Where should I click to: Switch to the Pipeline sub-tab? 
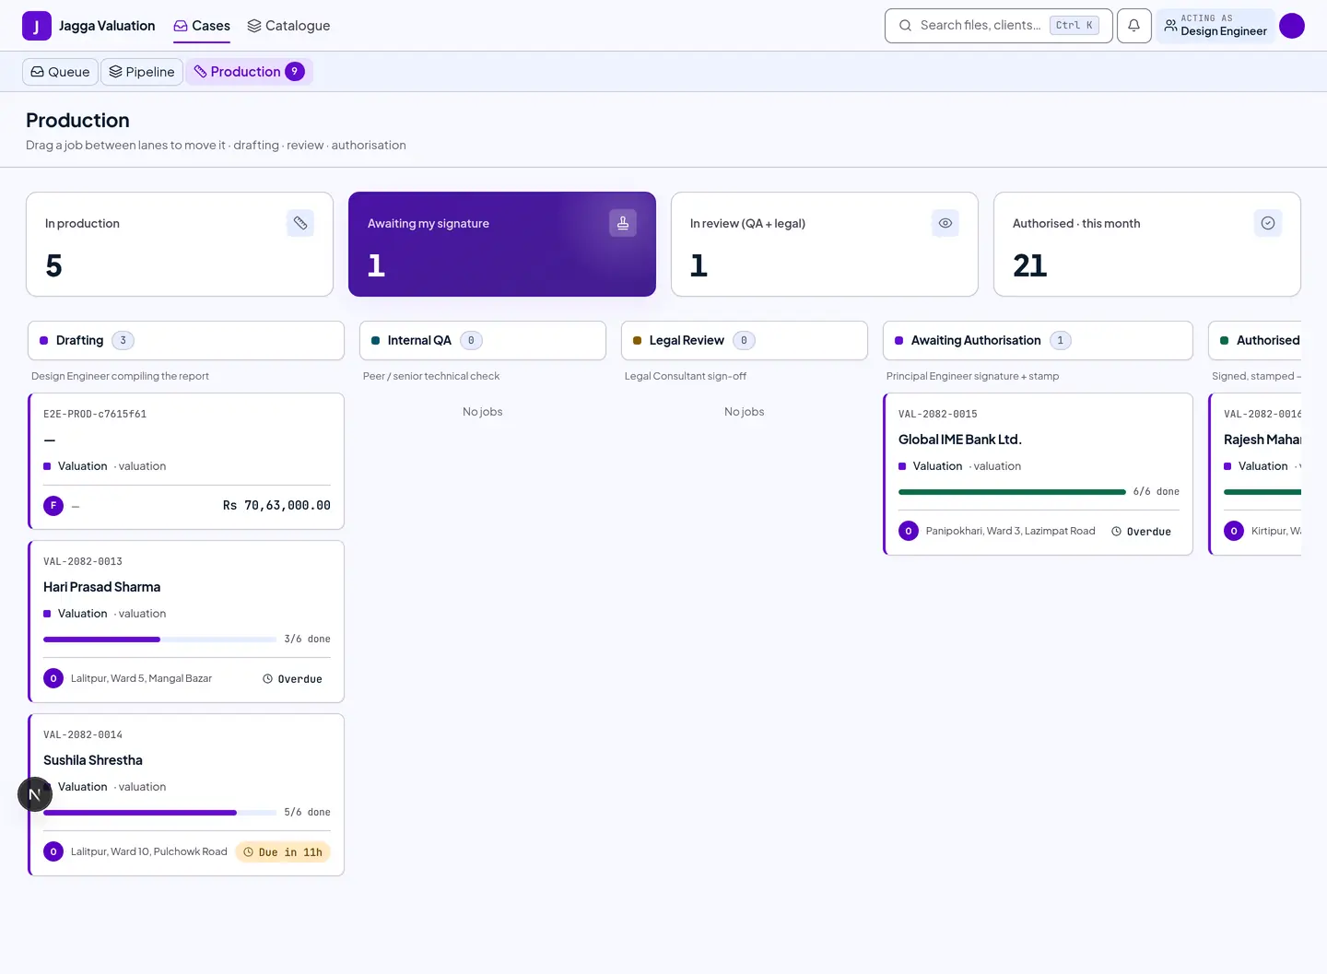pyautogui.click(x=142, y=72)
